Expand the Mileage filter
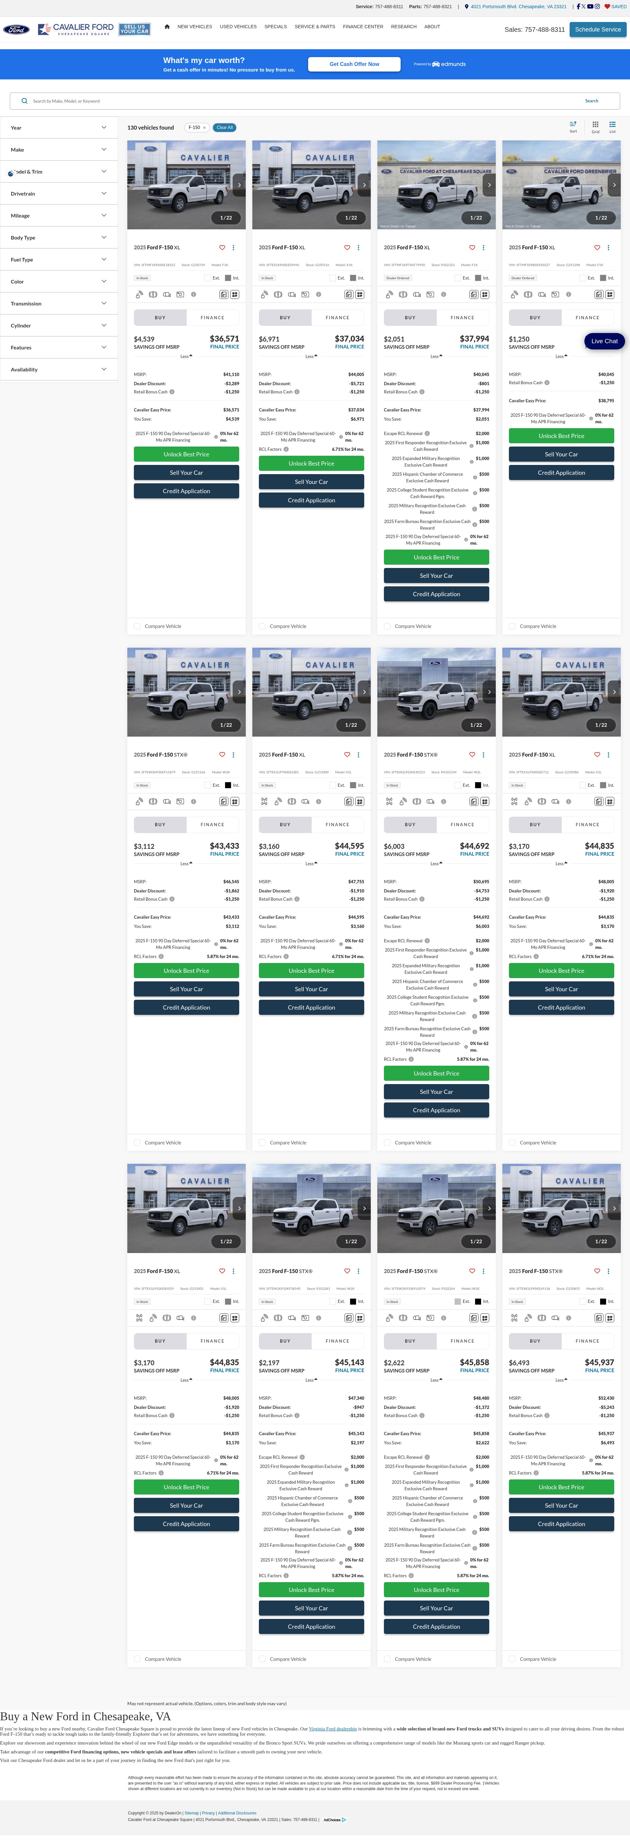 point(59,215)
